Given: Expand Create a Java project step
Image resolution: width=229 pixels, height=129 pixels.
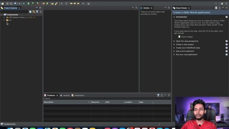Looking at the screenshot, I should [x=174, y=44].
